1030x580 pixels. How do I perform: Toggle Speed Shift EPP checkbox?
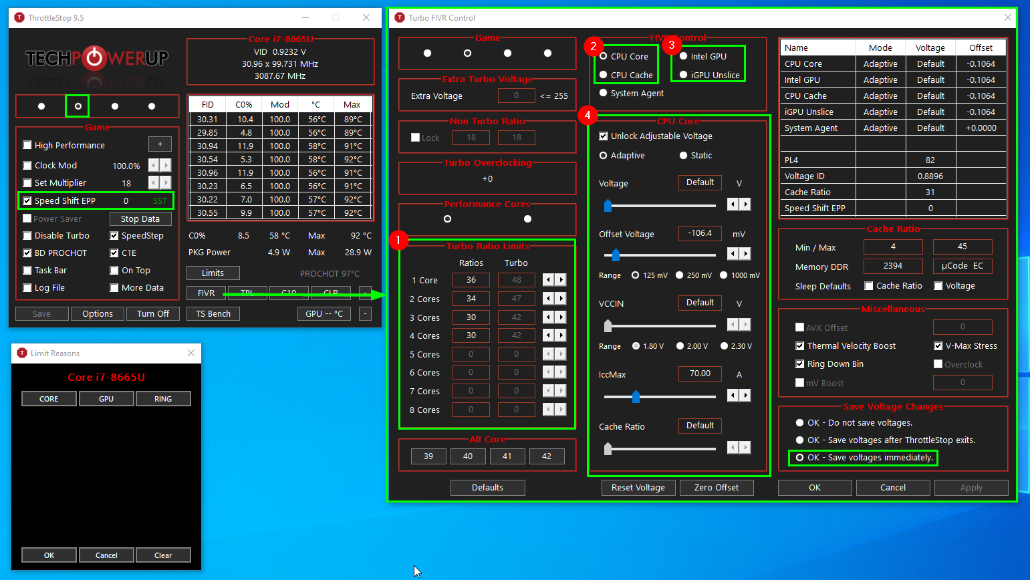[27, 200]
